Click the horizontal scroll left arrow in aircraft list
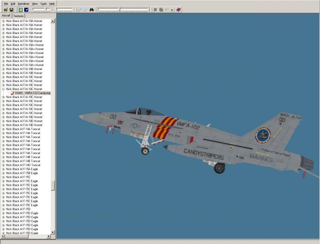320x244 pixels. 3,236
